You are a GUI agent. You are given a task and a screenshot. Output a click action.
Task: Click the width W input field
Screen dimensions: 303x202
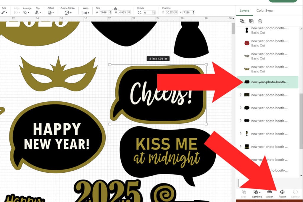(103, 12)
